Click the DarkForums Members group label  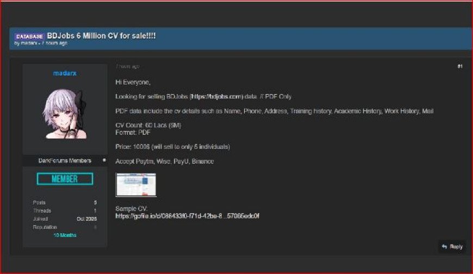coord(65,160)
